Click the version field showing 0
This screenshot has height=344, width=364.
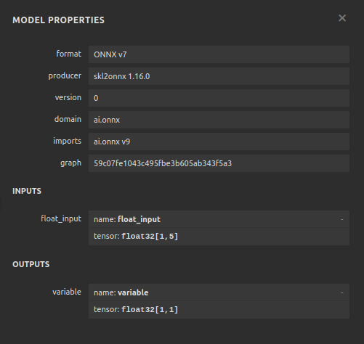(x=219, y=98)
